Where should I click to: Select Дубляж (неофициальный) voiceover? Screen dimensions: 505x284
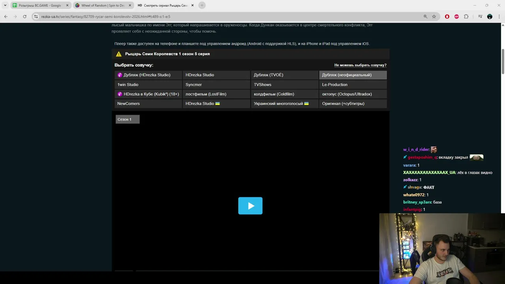353,75
